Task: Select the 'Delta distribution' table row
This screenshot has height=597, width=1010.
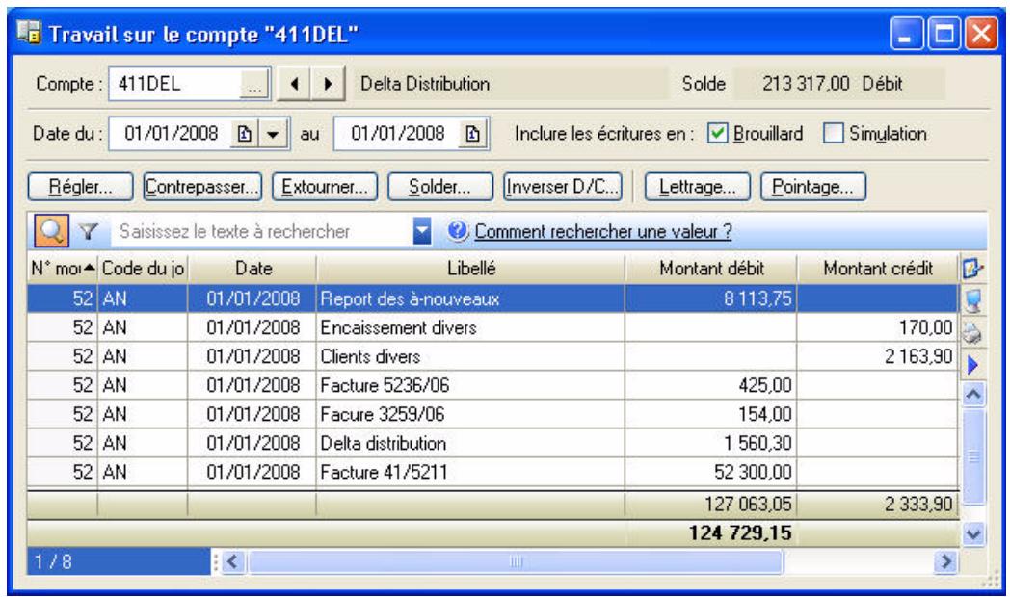Action: 492,443
